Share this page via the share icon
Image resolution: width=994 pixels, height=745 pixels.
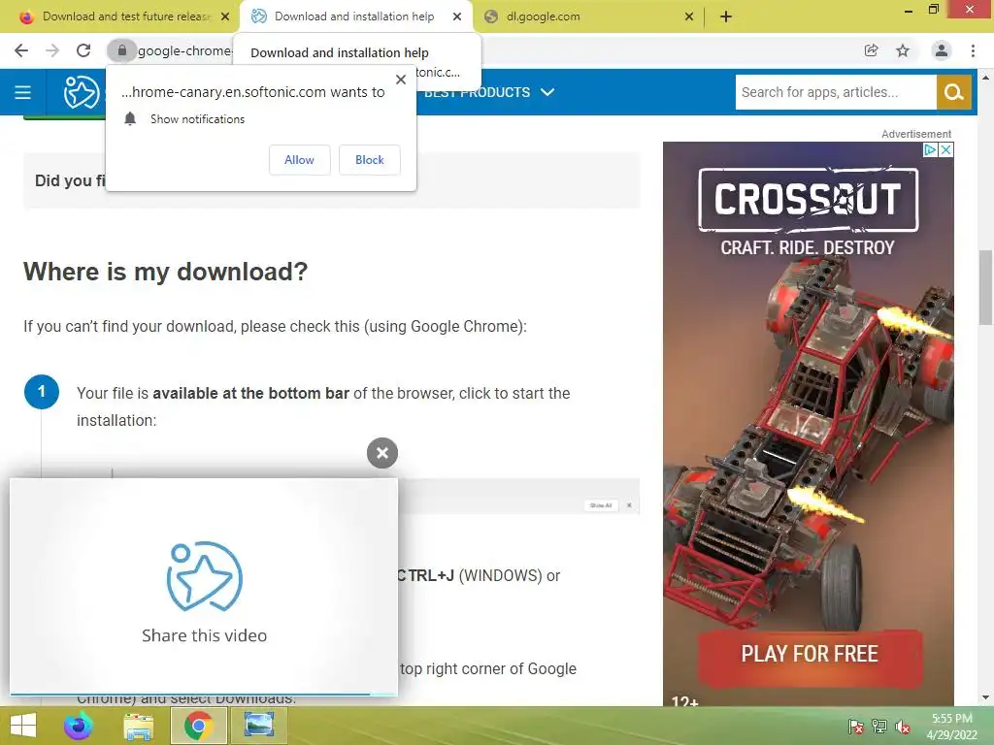pyautogui.click(x=871, y=50)
